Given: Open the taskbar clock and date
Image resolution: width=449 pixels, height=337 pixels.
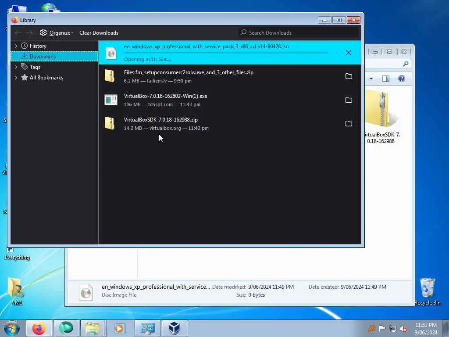Looking at the screenshot, I should tap(426, 329).
